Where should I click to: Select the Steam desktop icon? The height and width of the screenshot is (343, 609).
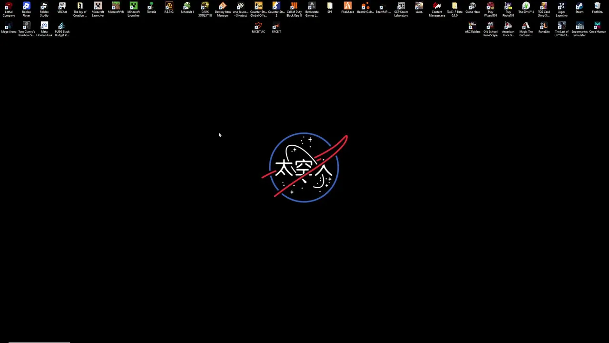click(x=580, y=8)
